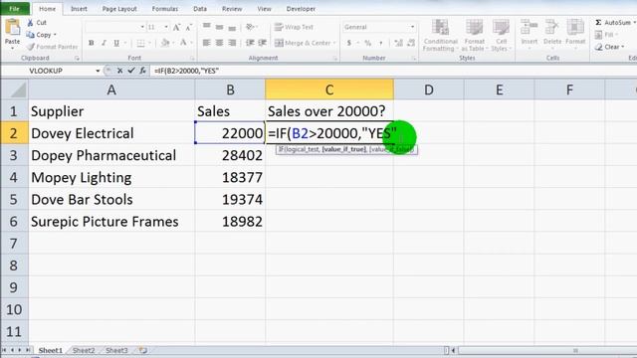Open the font name dropdown arrow
This screenshot has height=358, width=637.
[142, 27]
